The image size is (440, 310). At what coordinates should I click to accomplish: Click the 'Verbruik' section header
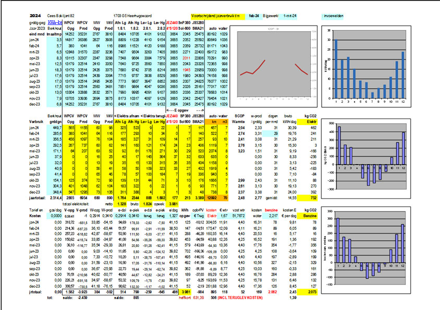pyautogui.click(x=36, y=122)
